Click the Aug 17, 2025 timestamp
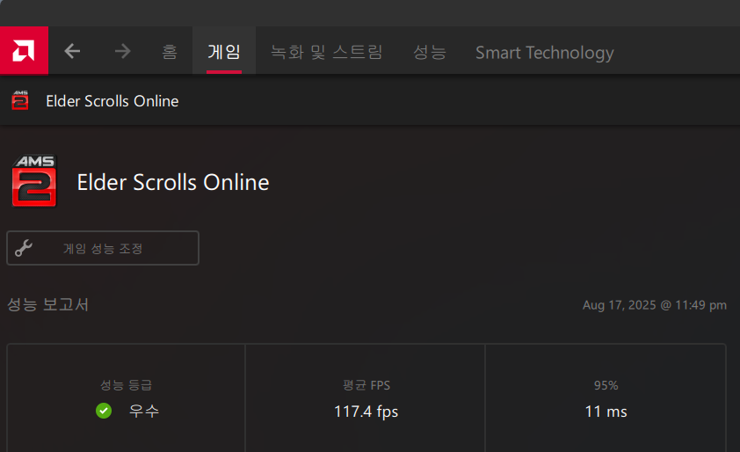 pyautogui.click(x=655, y=305)
